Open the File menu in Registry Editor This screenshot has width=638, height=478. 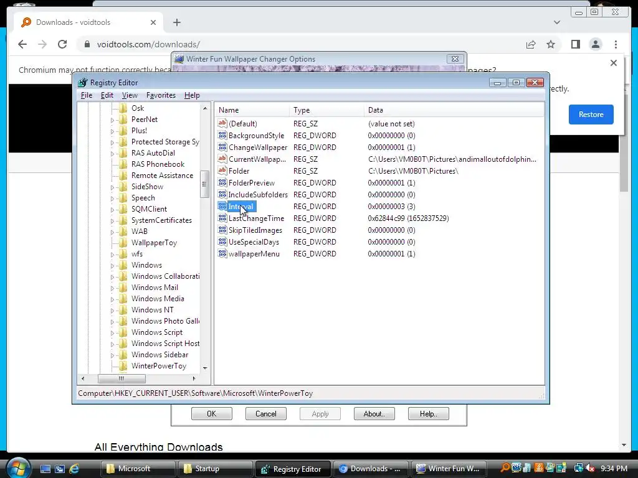click(86, 95)
